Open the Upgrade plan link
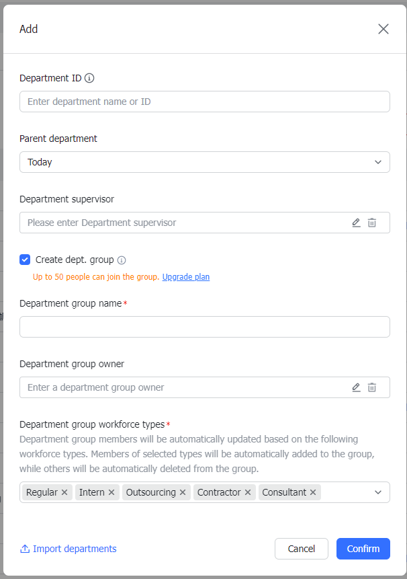 pyautogui.click(x=185, y=276)
